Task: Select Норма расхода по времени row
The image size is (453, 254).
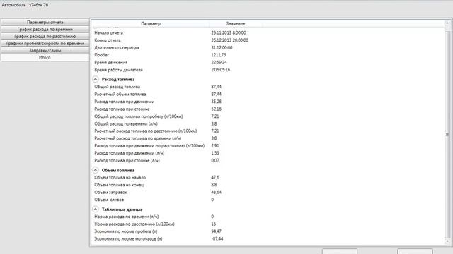Action: [268, 217]
